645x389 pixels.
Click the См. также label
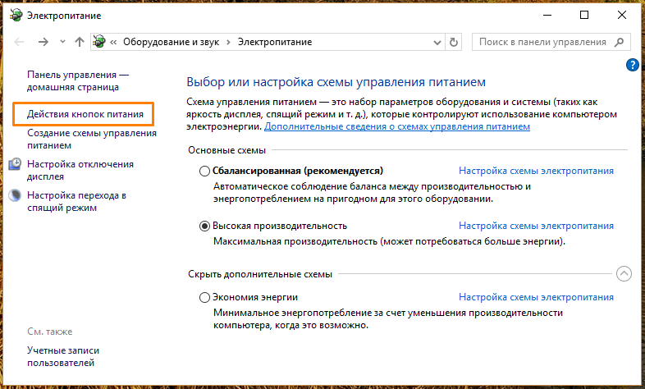coord(50,332)
